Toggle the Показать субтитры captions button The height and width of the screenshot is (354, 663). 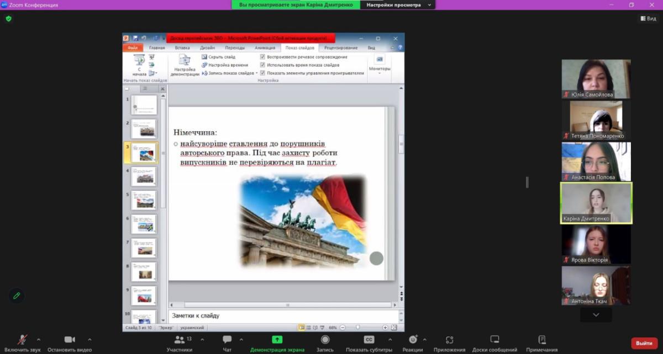(x=369, y=340)
